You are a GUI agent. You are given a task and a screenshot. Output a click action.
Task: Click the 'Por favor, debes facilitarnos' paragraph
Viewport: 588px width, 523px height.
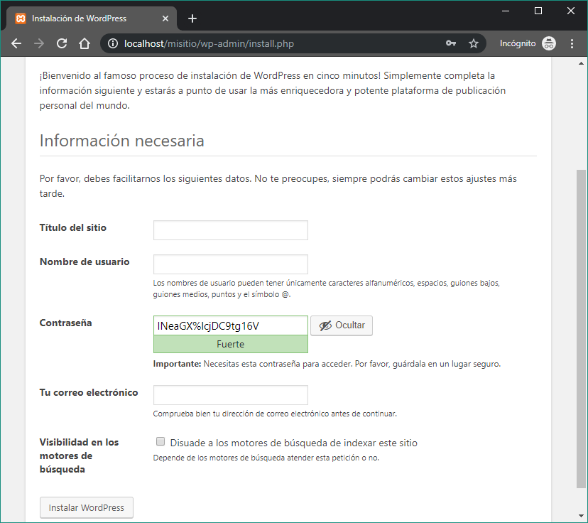click(x=278, y=186)
